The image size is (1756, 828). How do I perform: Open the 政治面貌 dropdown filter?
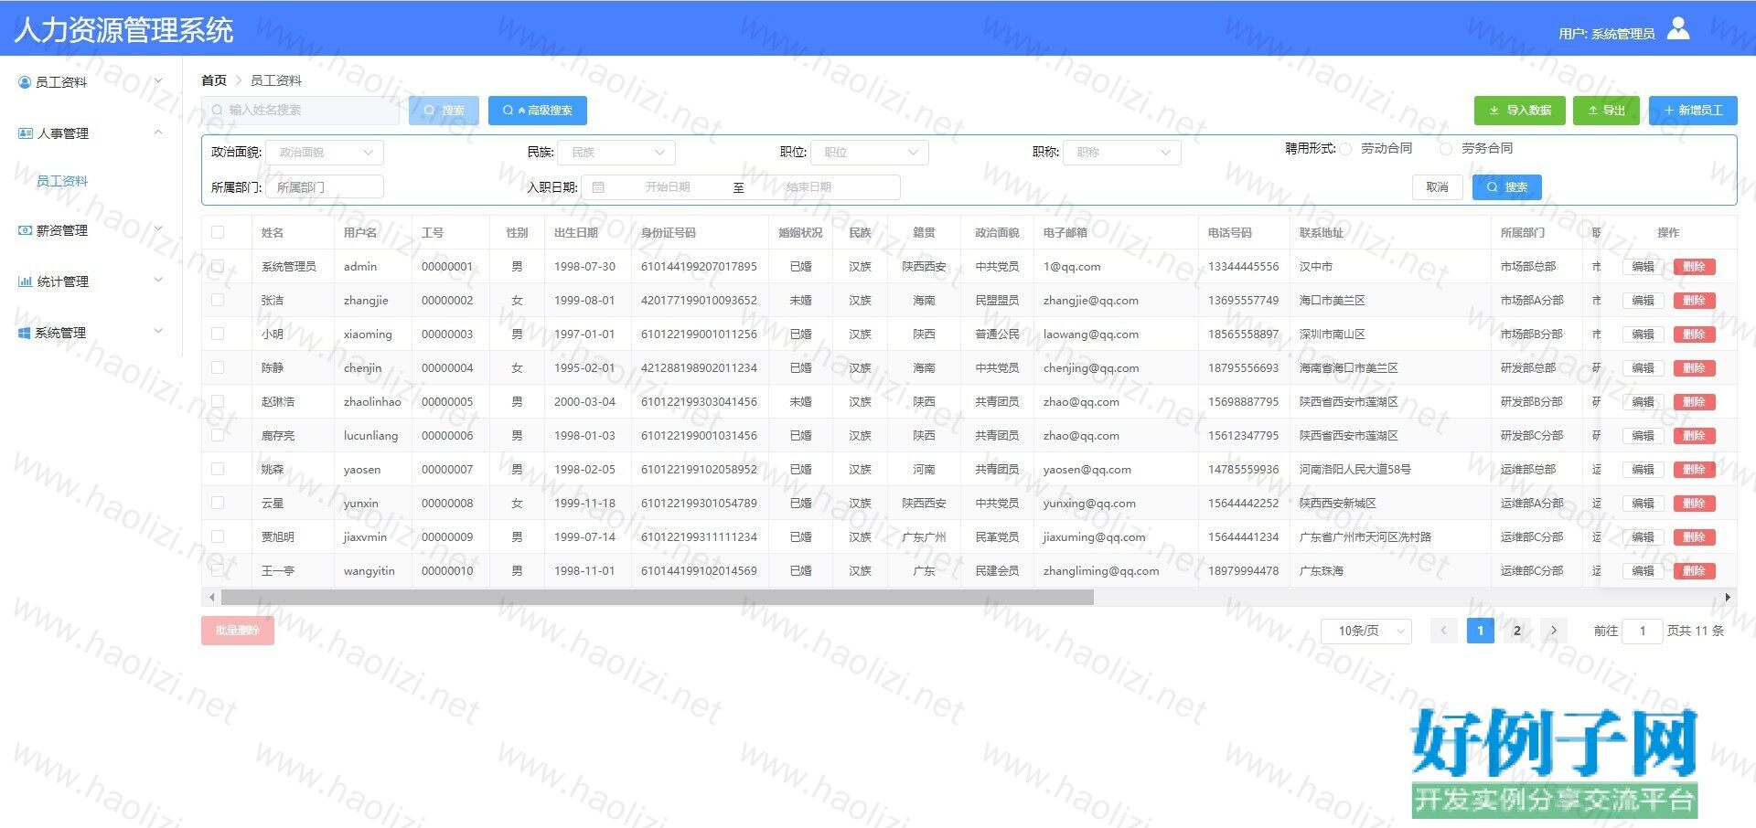point(325,153)
